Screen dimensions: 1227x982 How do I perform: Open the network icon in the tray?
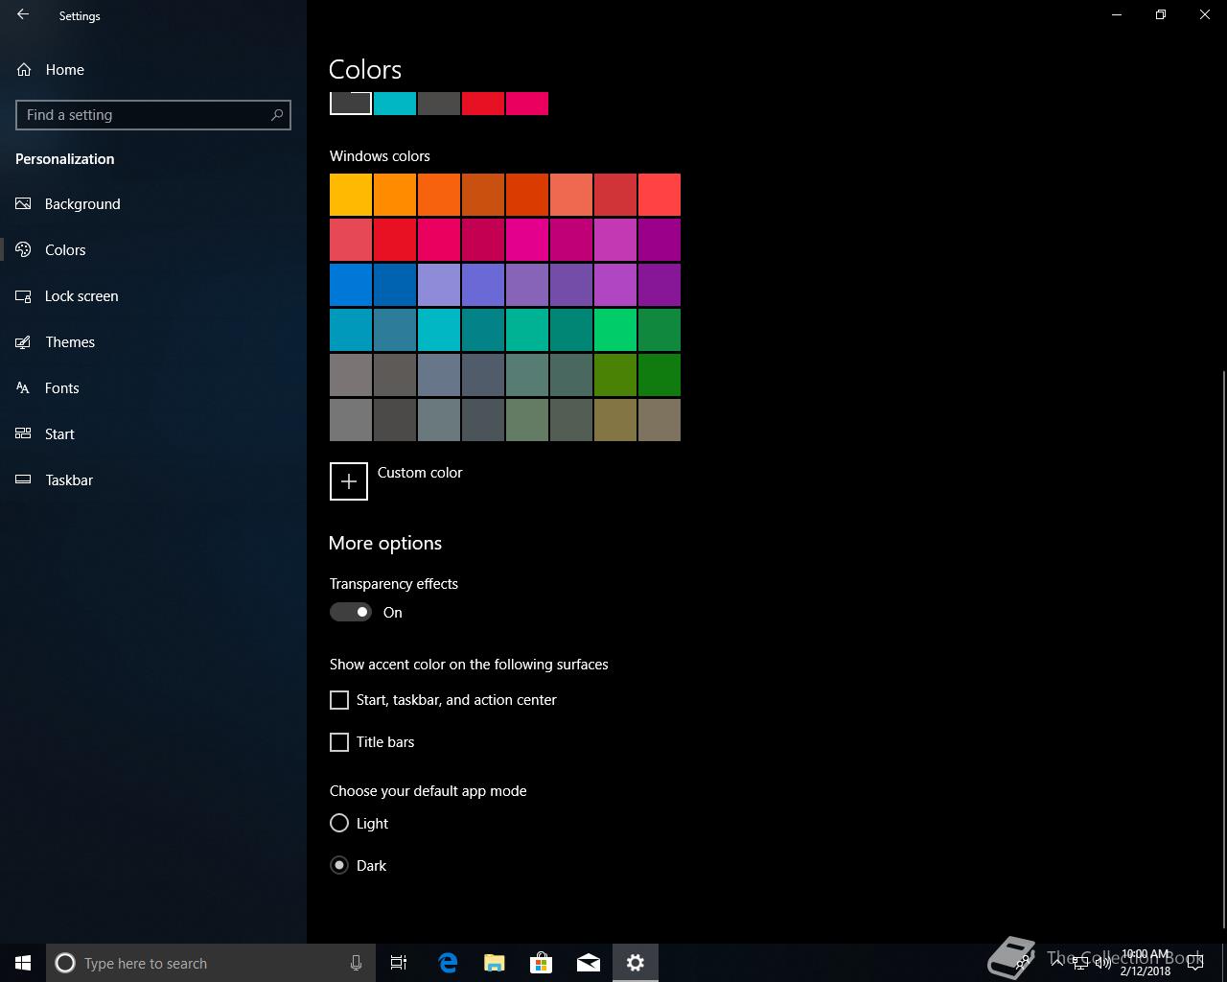pos(1080,963)
